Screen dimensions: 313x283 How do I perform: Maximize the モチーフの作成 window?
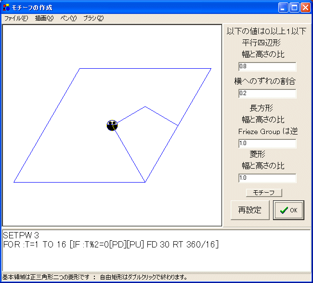click(294, 8)
